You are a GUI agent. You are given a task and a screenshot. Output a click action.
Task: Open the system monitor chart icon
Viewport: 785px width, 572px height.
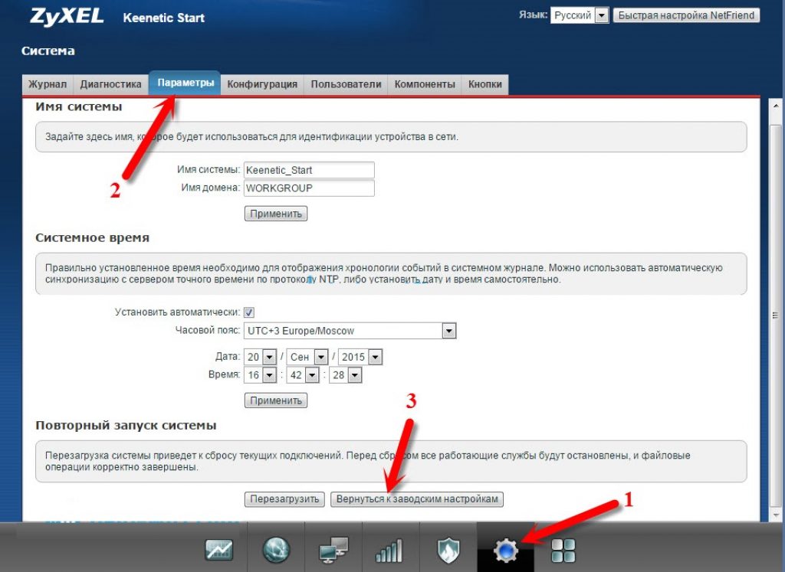pos(218,550)
